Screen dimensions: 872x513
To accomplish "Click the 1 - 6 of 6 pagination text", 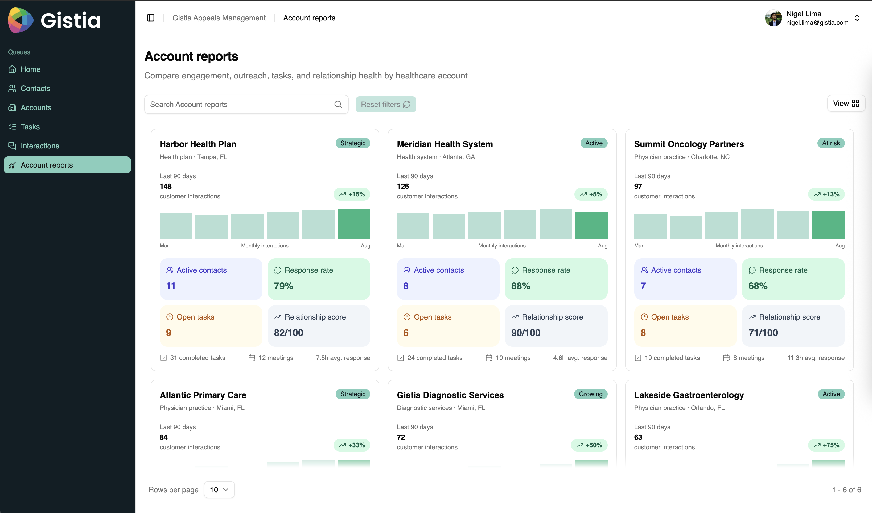I will click(x=846, y=490).
